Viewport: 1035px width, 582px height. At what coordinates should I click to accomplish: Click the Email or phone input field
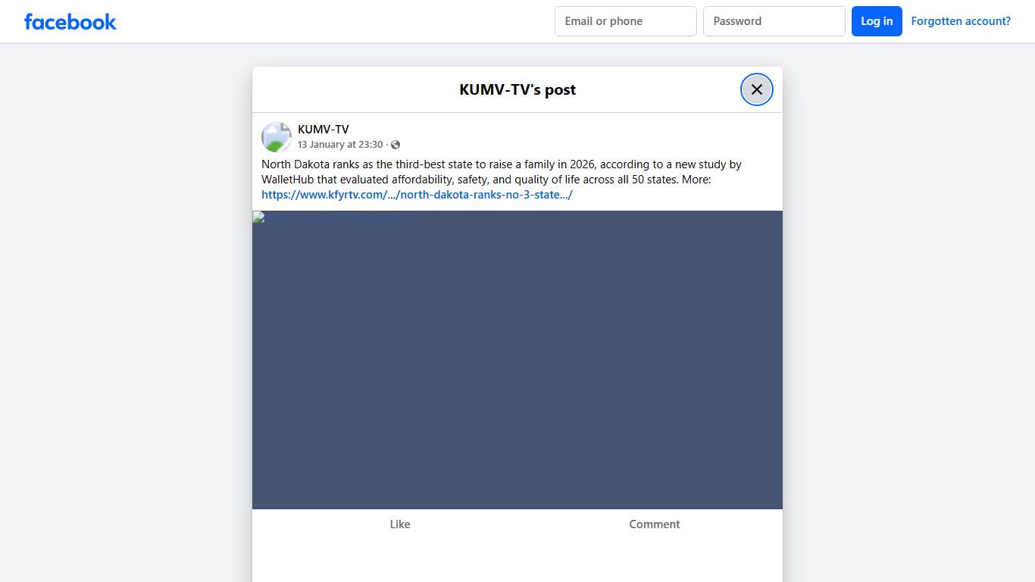click(625, 21)
